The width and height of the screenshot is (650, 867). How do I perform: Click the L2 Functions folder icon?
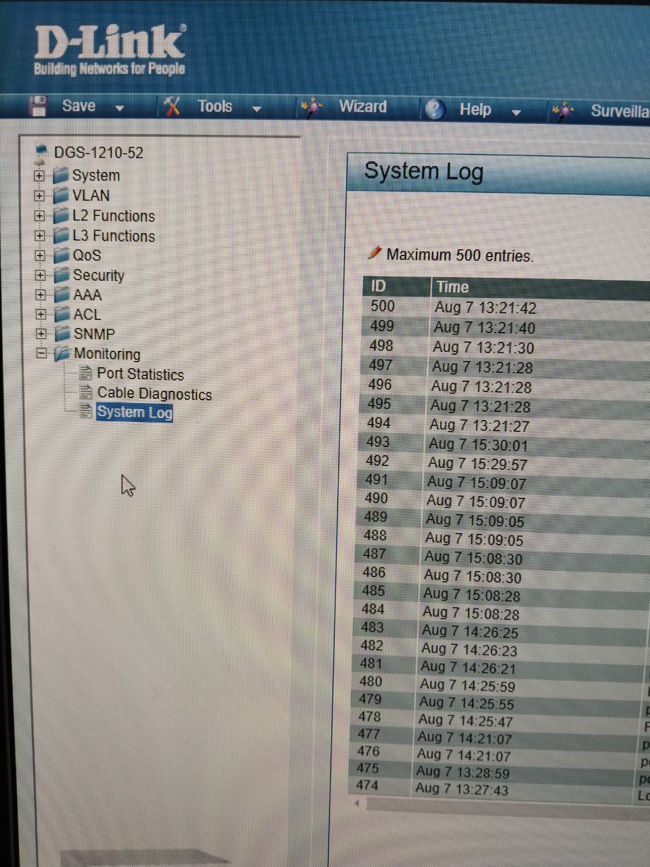62,216
